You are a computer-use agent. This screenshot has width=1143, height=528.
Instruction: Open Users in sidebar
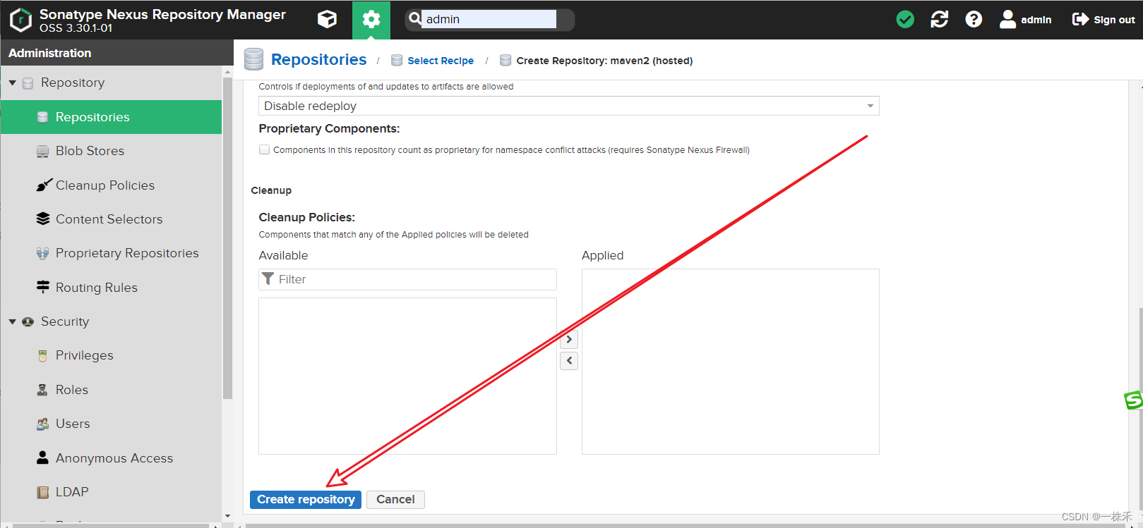pos(112,424)
